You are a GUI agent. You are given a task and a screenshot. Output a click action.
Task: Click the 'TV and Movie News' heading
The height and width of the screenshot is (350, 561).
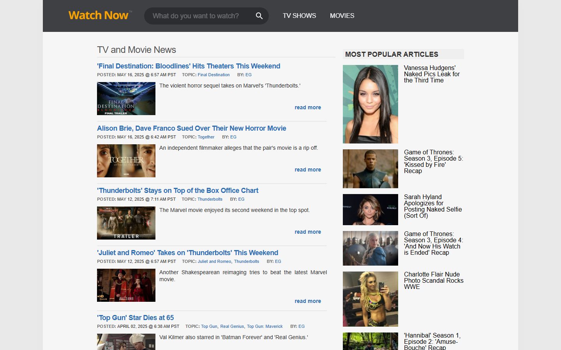tap(136, 50)
